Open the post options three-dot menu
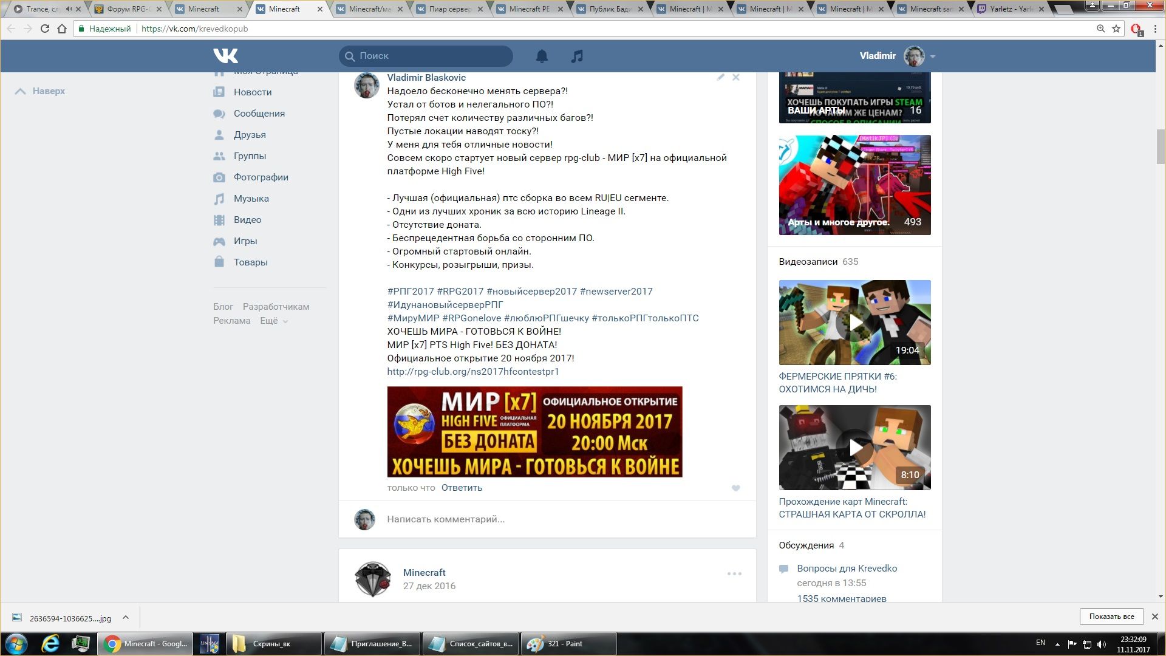1166x656 pixels. click(x=734, y=573)
